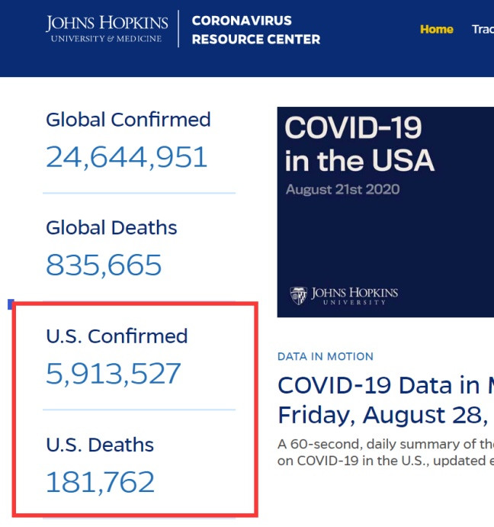This screenshot has width=494, height=527.
Task: Select the 181,762 U.S. deaths figure
Action: pyautogui.click(x=101, y=482)
